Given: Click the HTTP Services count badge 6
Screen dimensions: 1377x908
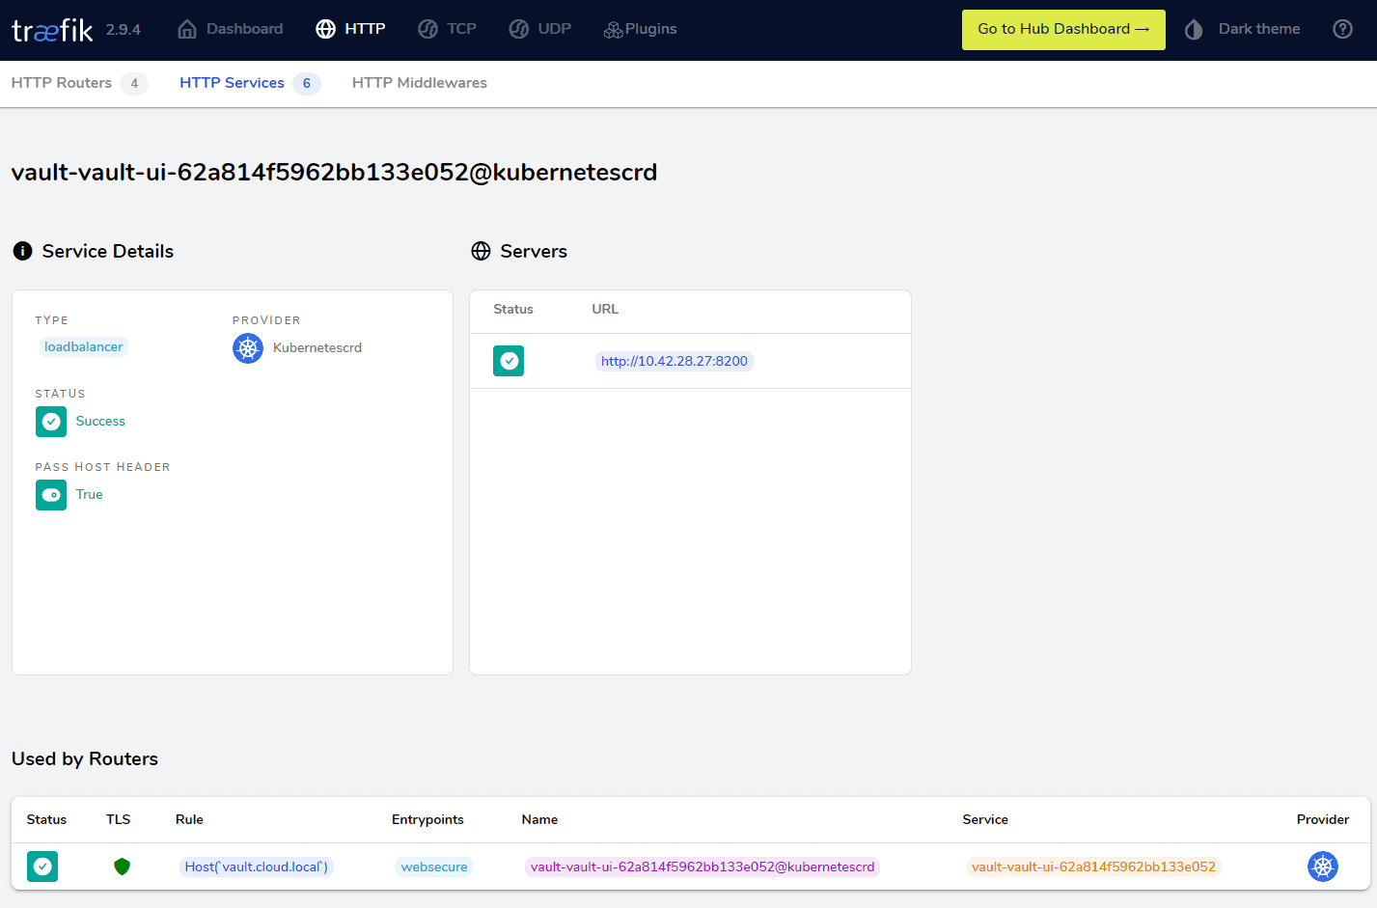Looking at the screenshot, I should [x=307, y=83].
